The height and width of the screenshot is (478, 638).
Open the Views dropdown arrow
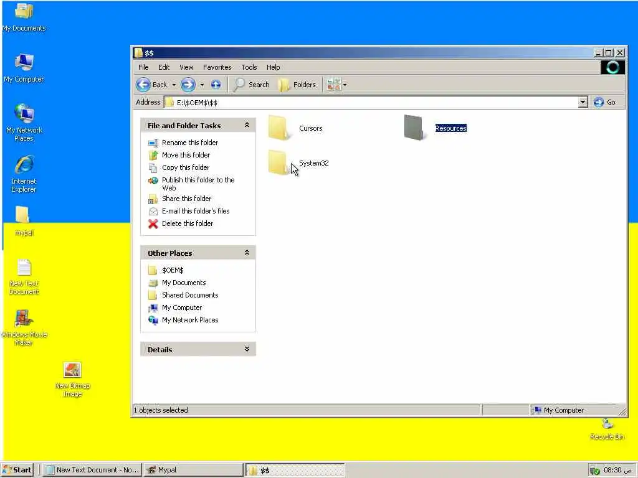tap(345, 85)
